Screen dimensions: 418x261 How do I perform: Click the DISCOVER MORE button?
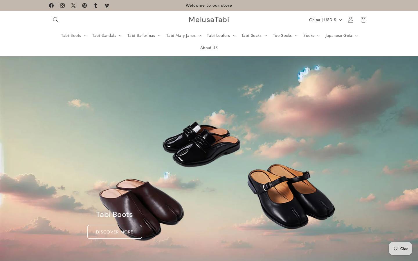(115, 232)
